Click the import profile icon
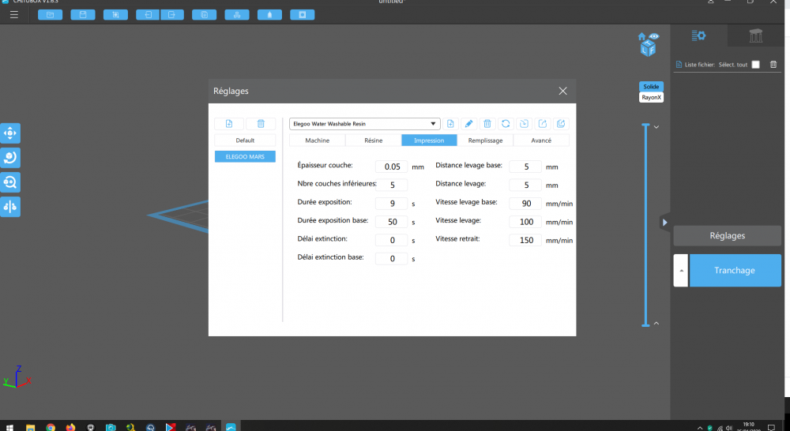This screenshot has height=431, width=790. tap(524, 124)
